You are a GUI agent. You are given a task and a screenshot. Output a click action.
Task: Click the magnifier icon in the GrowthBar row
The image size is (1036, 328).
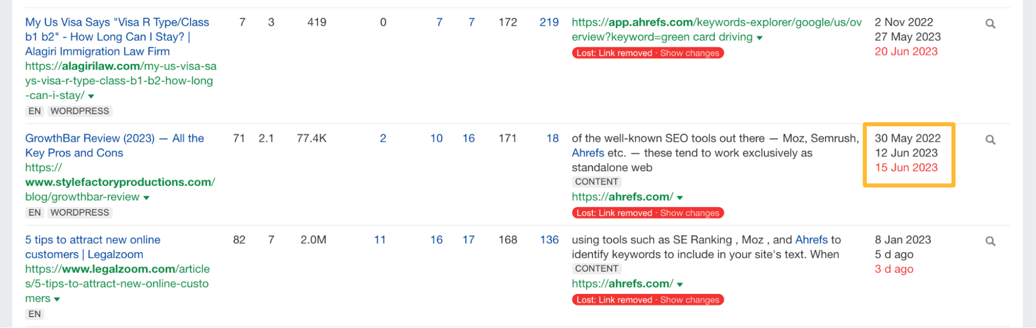pyautogui.click(x=990, y=139)
